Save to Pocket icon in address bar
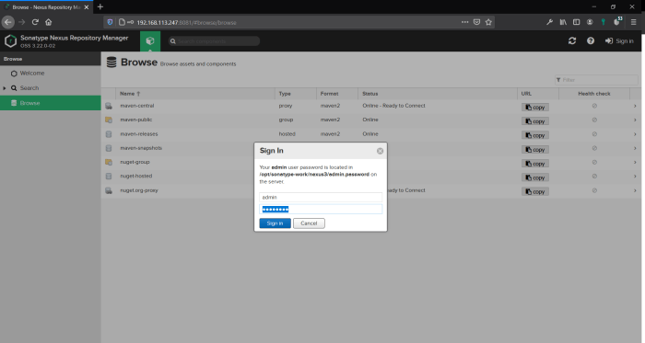 click(476, 22)
